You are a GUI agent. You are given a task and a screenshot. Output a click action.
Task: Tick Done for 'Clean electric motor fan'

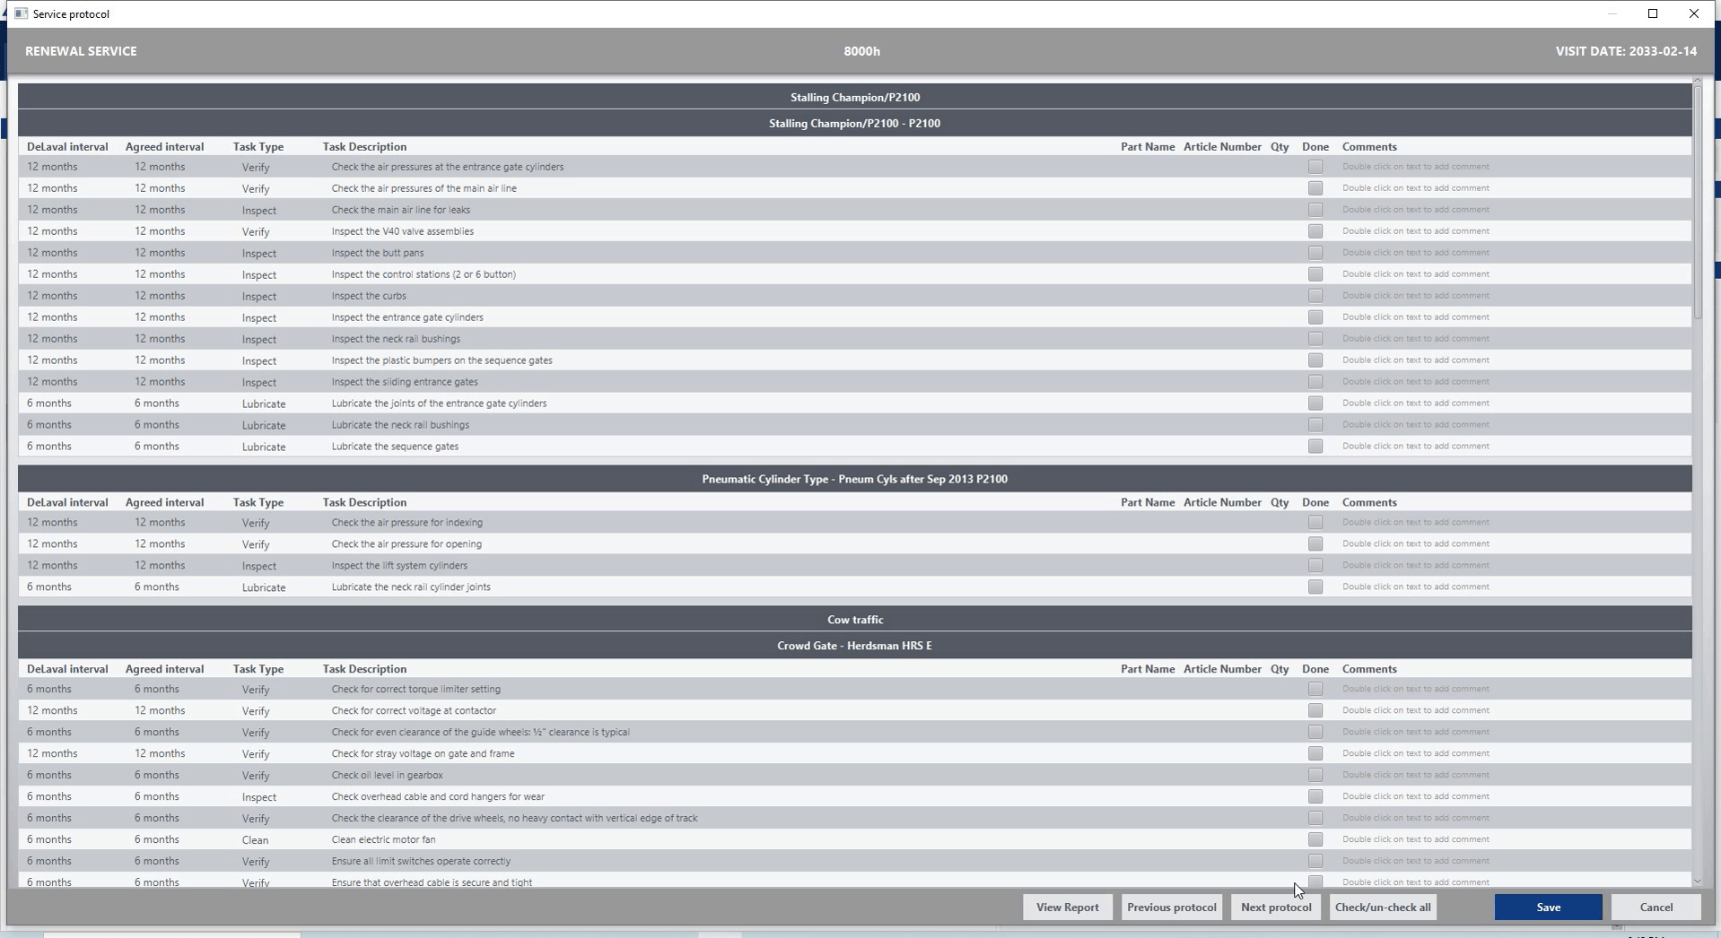1315,839
